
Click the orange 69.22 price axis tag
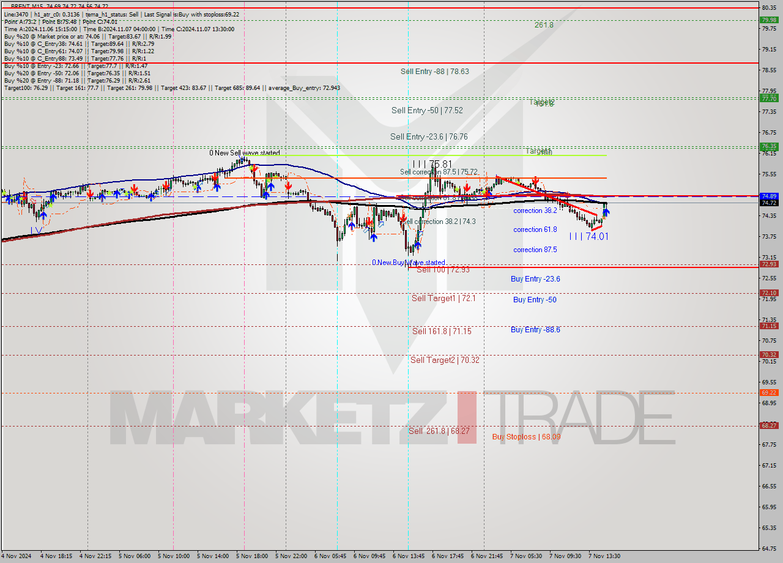coord(769,393)
